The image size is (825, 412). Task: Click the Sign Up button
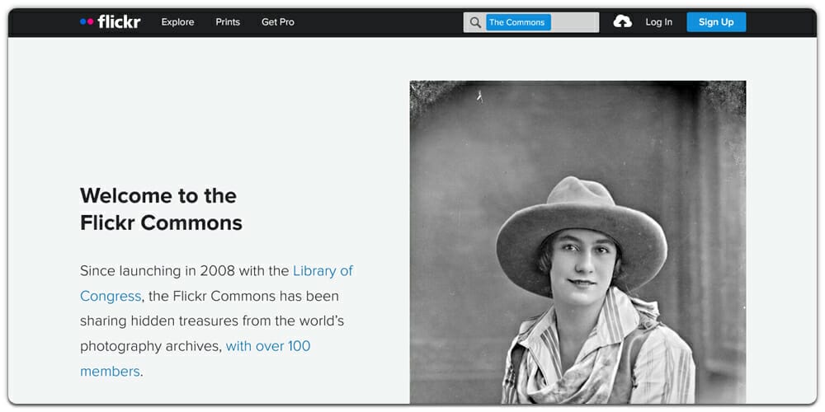pos(716,22)
